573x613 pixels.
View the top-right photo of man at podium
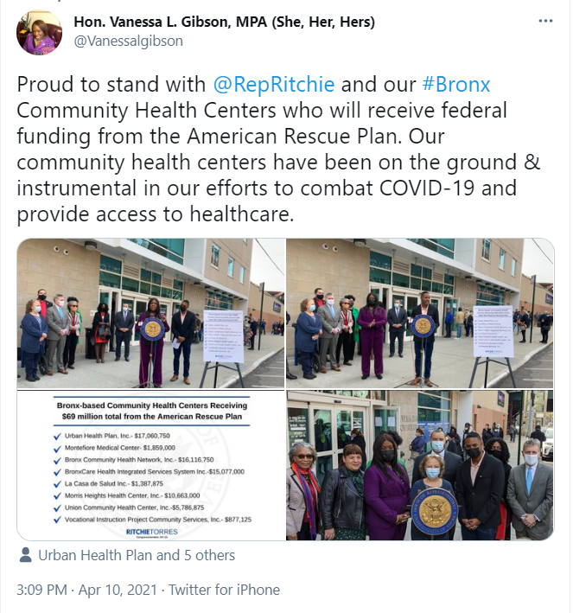pos(420,314)
